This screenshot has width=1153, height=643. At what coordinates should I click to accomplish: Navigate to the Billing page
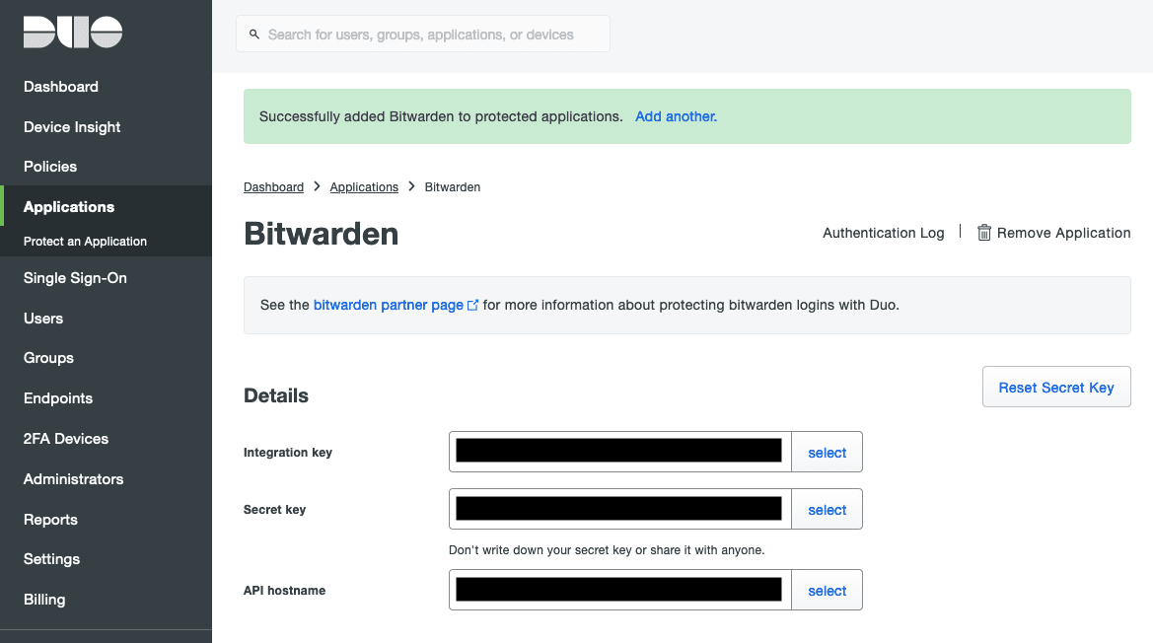42,600
